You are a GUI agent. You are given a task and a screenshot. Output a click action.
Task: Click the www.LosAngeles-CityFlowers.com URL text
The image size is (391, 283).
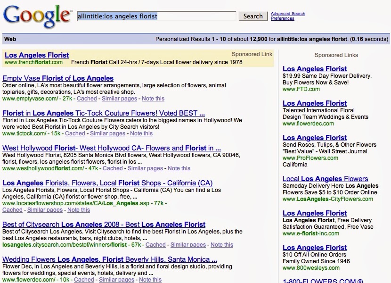(x=328, y=199)
